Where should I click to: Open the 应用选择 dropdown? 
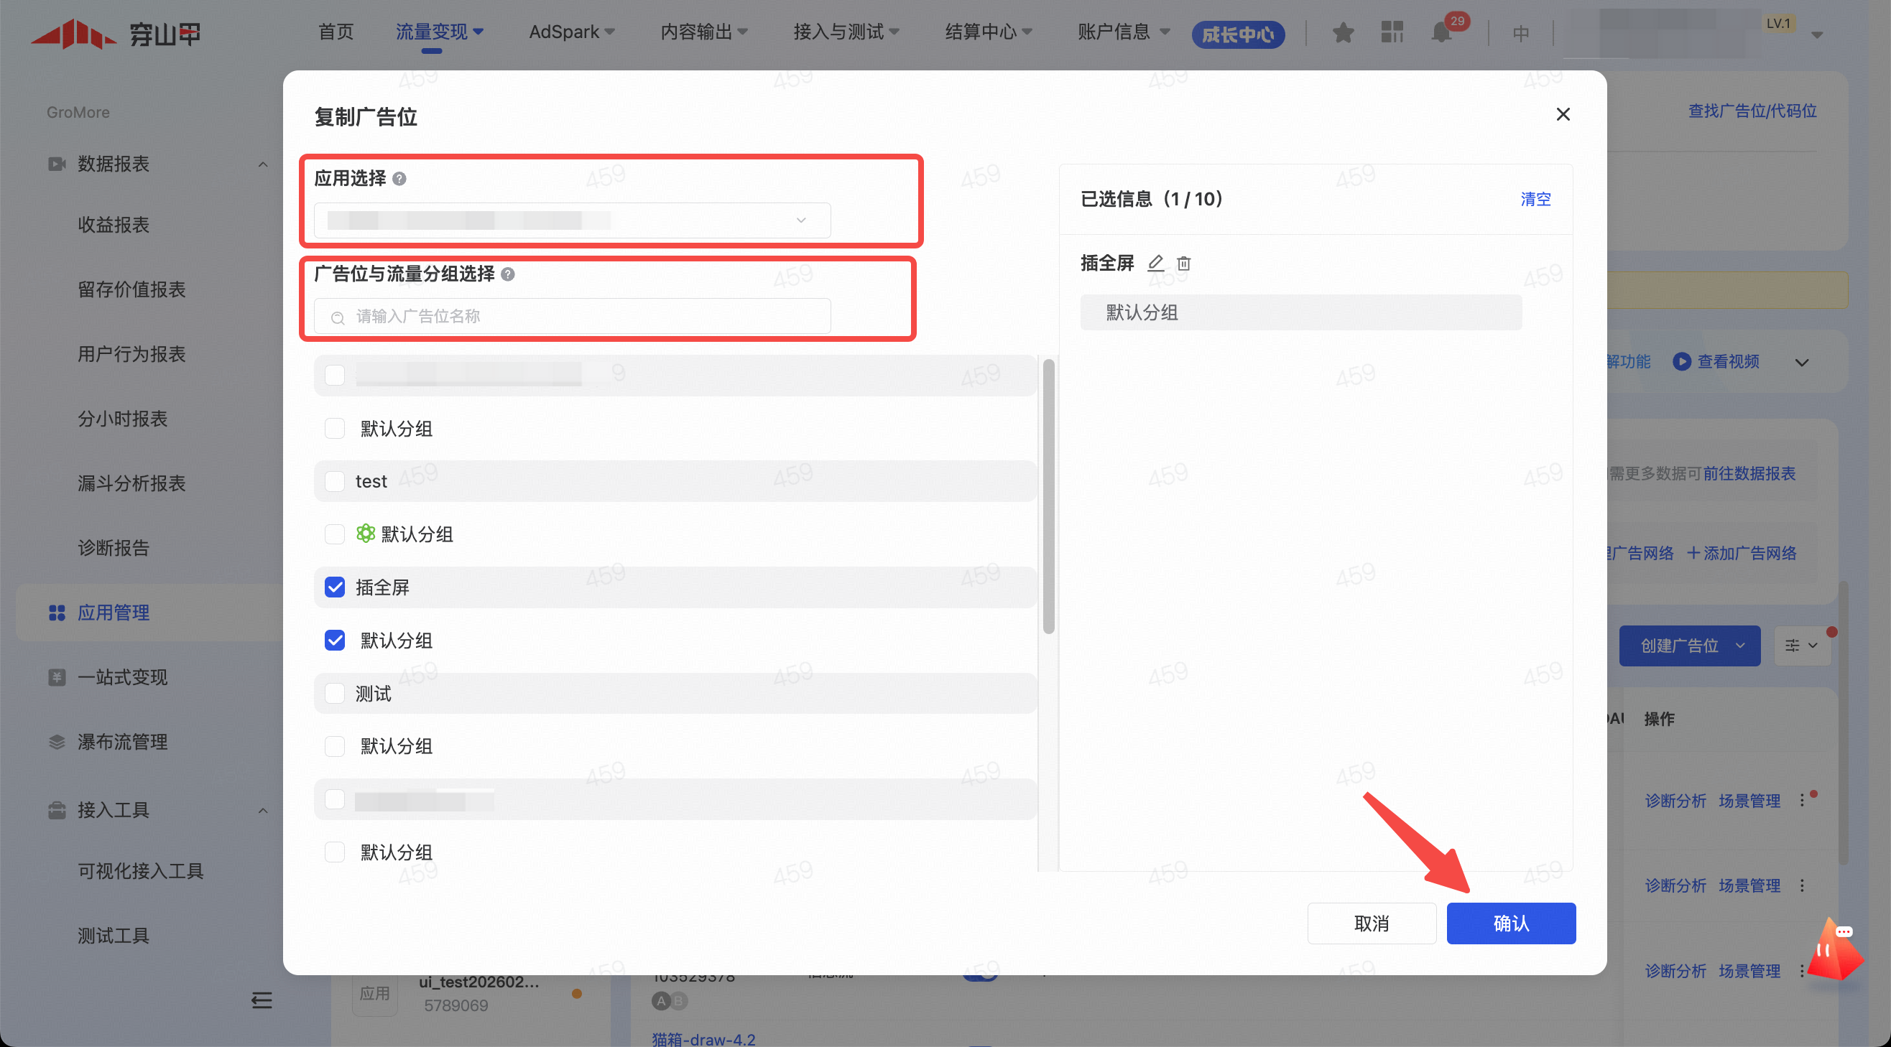coord(572,220)
